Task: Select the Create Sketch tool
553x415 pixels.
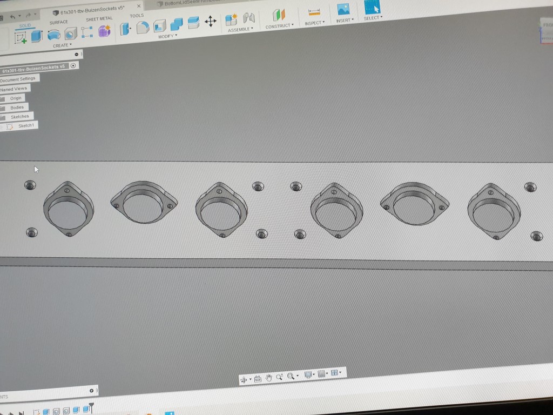Action: pos(21,38)
